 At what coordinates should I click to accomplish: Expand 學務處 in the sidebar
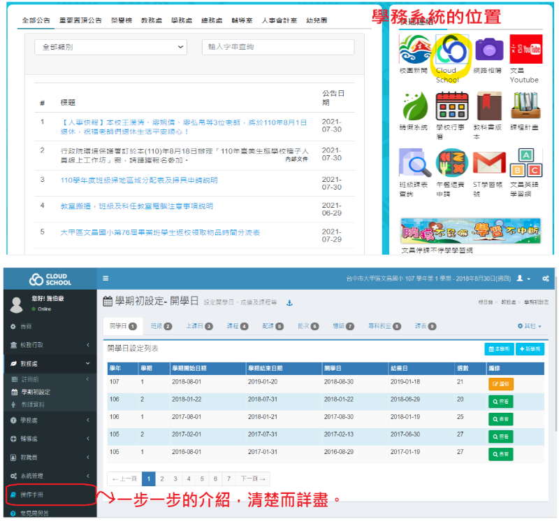pyautogui.click(x=48, y=420)
